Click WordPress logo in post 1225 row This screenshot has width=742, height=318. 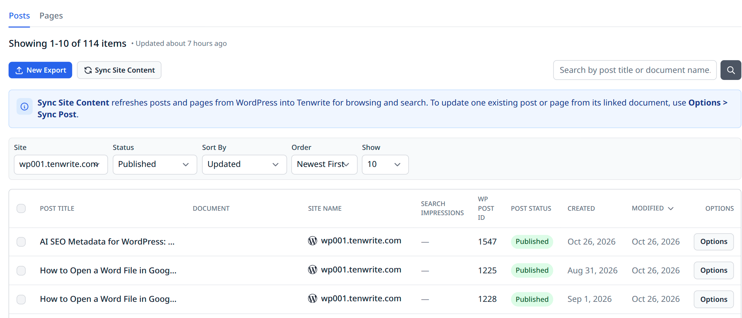click(x=312, y=270)
